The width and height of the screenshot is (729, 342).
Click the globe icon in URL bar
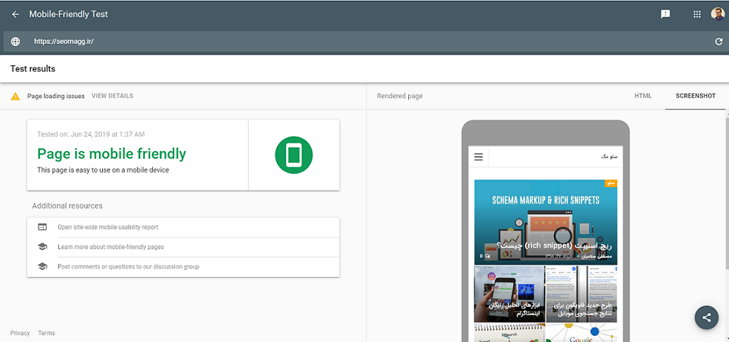(x=15, y=41)
